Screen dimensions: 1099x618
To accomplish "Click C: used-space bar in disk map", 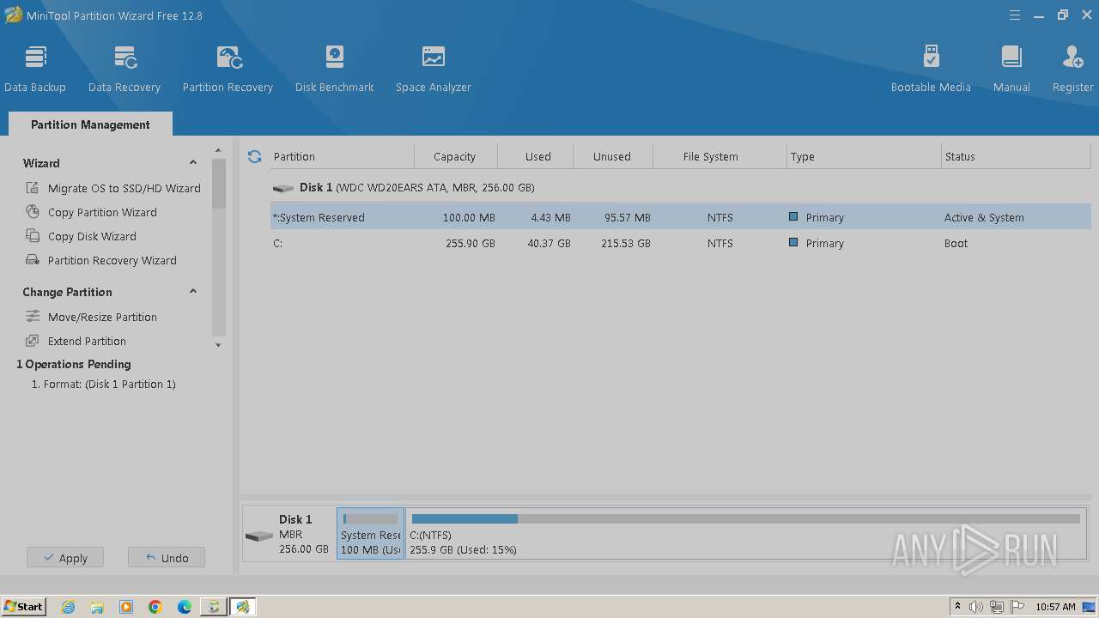I will pos(464,518).
